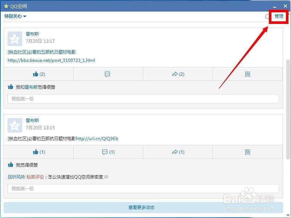Image resolution: width=291 pixels, height=218 pixels.
Task: Share the first 抗日题材电影 post
Action: (178, 74)
